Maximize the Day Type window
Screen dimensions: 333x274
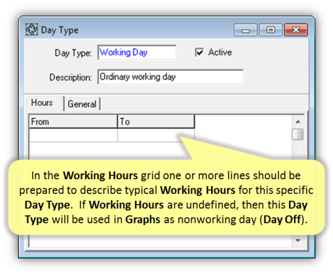click(270, 30)
